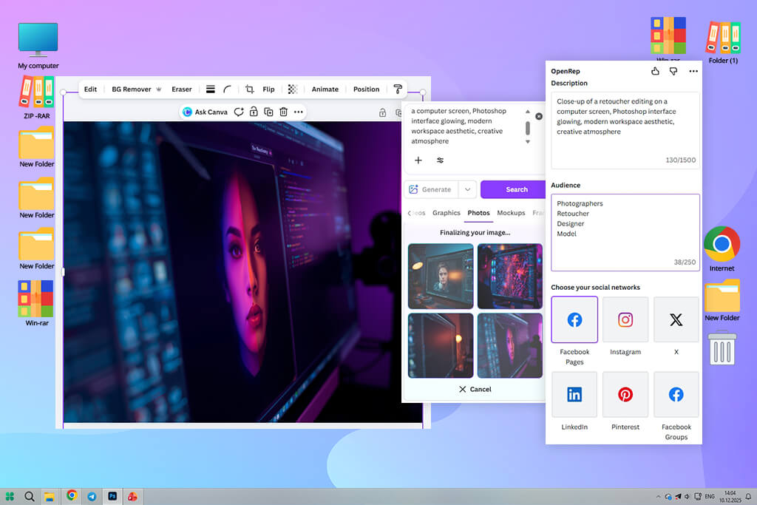Edit the Audience text field
The width and height of the screenshot is (757, 505).
pyautogui.click(x=625, y=232)
